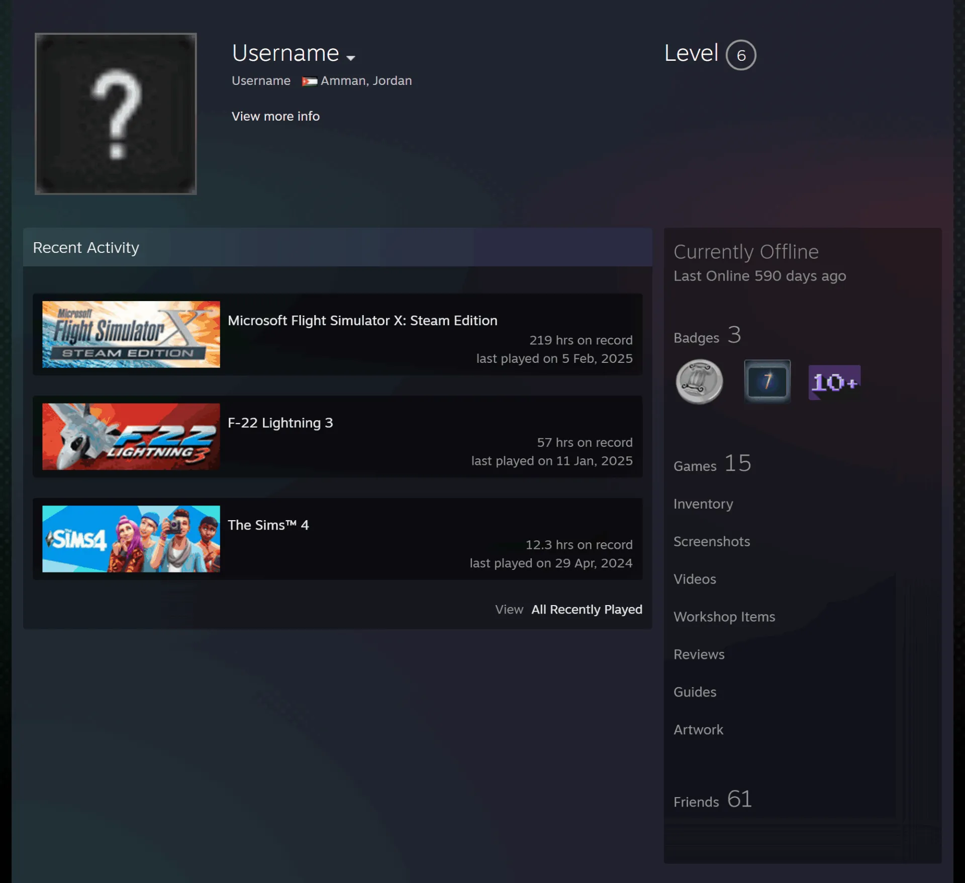This screenshot has height=883, width=965.
Task: Open F-22 Lightning 3 game thumbnail
Action: pyautogui.click(x=131, y=437)
